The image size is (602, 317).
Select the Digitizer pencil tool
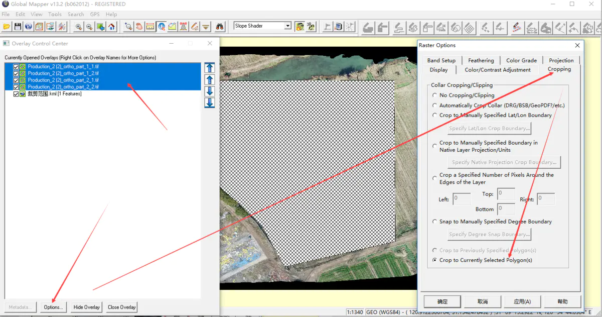tap(195, 26)
